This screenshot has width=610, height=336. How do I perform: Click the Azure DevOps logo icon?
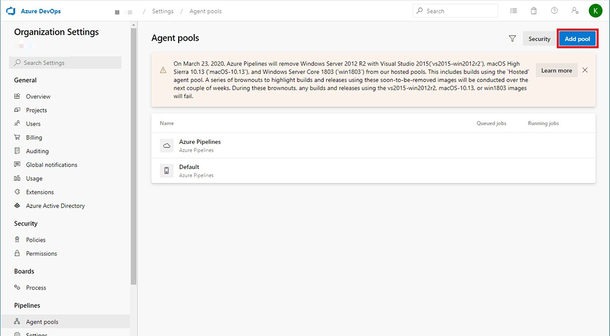[11, 11]
